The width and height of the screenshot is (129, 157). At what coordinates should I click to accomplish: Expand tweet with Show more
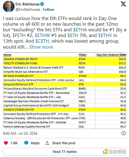41,47
